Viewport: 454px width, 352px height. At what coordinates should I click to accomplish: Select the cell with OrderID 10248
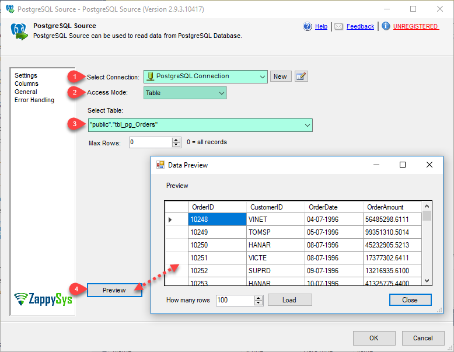pos(217,219)
